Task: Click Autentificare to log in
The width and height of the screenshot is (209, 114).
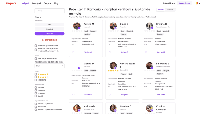Action: click(x=169, y=3)
